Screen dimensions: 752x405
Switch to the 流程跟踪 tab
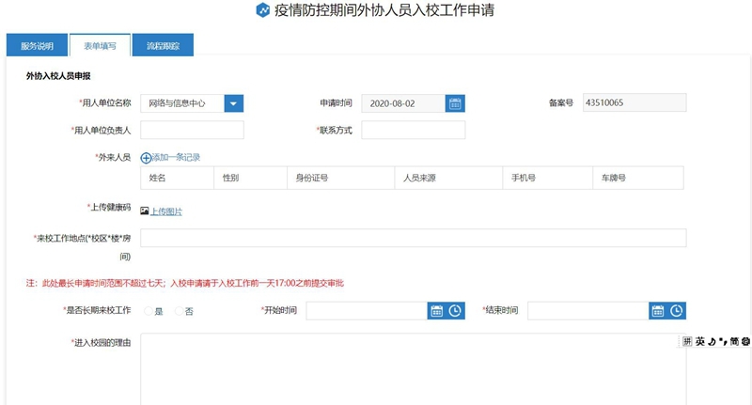tap(163, 45)
